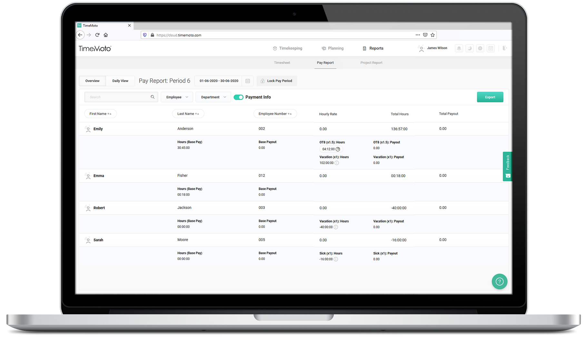This screenshot has width=587, height=341.
Task: Select the Daily View
Action: pos(120,81)
